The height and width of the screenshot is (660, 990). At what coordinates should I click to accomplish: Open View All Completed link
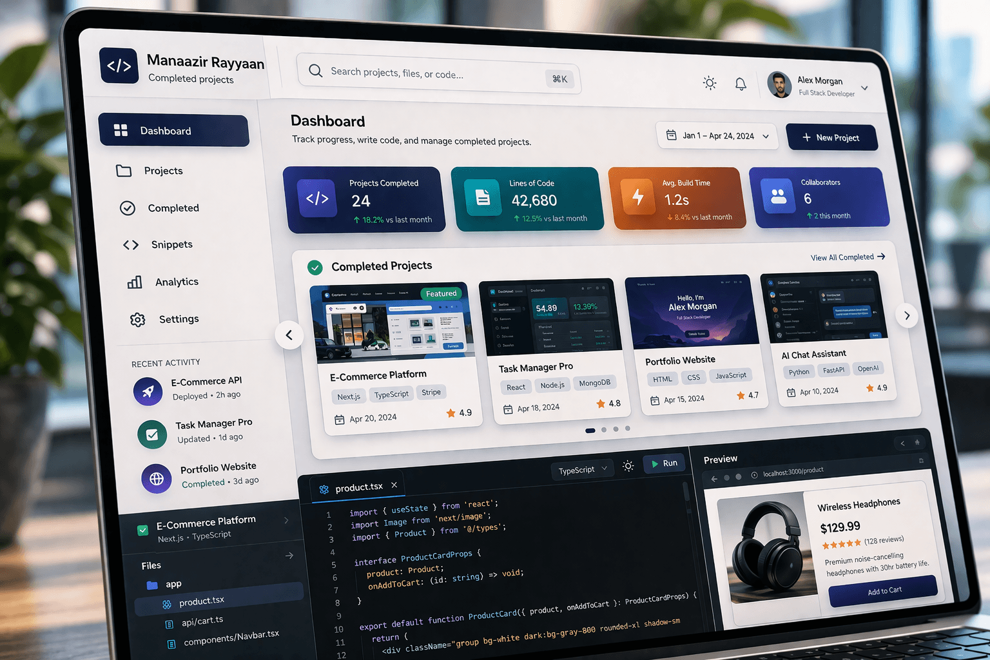coord(847,257)
